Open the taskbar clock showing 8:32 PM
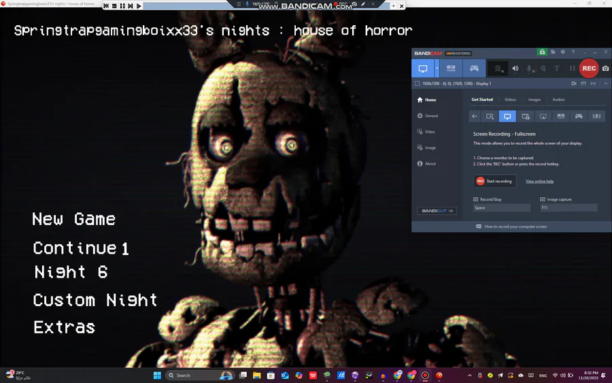The image size is (612, 383). click(x=588, y=376)
